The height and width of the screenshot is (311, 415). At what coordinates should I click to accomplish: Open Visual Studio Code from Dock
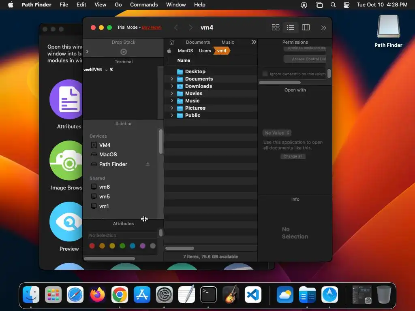253,295
